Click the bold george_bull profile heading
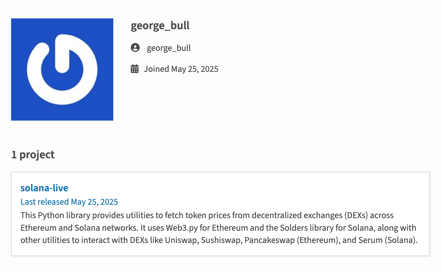442x271 pixels. coord(160,26)
